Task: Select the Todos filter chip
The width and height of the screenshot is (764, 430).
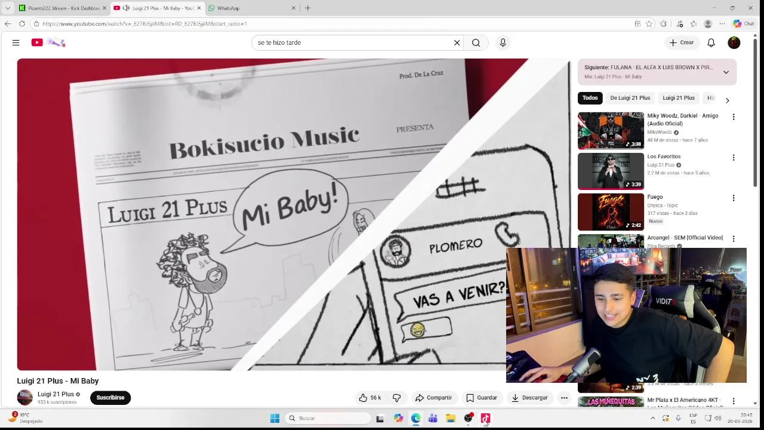Action: click(590, 98)
